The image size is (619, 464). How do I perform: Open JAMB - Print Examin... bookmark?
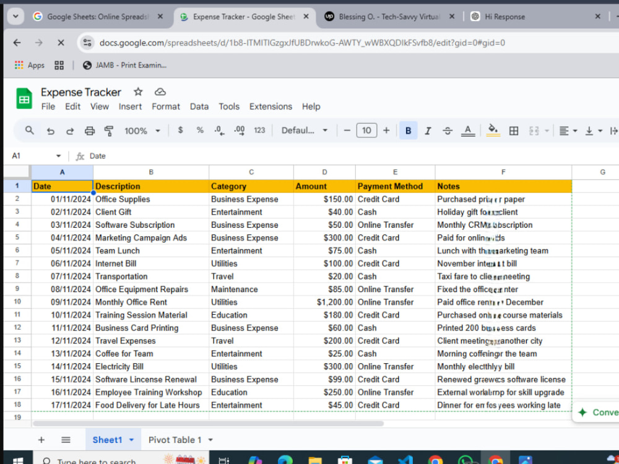pyautogui.click(x=125, y=65)
